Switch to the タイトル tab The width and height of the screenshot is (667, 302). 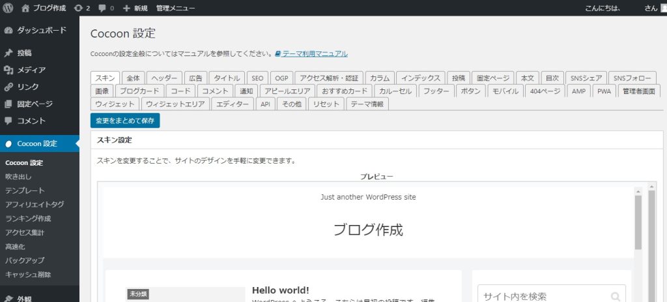point(227,78)
